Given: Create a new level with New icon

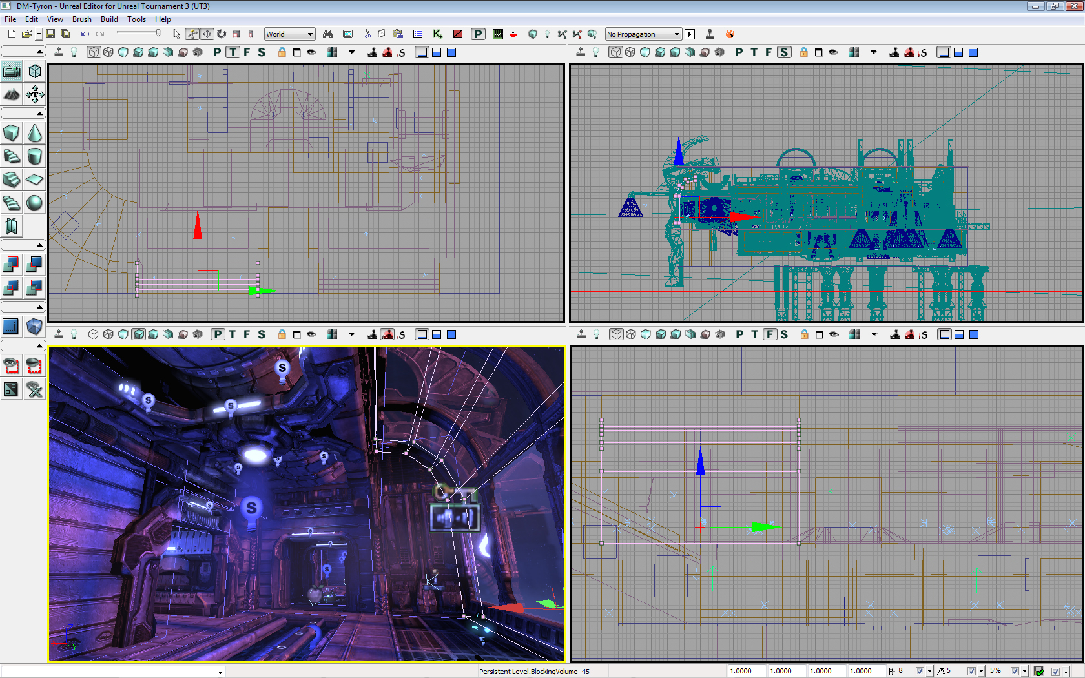Looking at the screenshot, I should [12, 34].
